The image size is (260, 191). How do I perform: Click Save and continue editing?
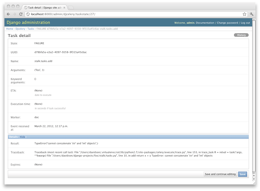pyautogui.click(x=220, y=174)
